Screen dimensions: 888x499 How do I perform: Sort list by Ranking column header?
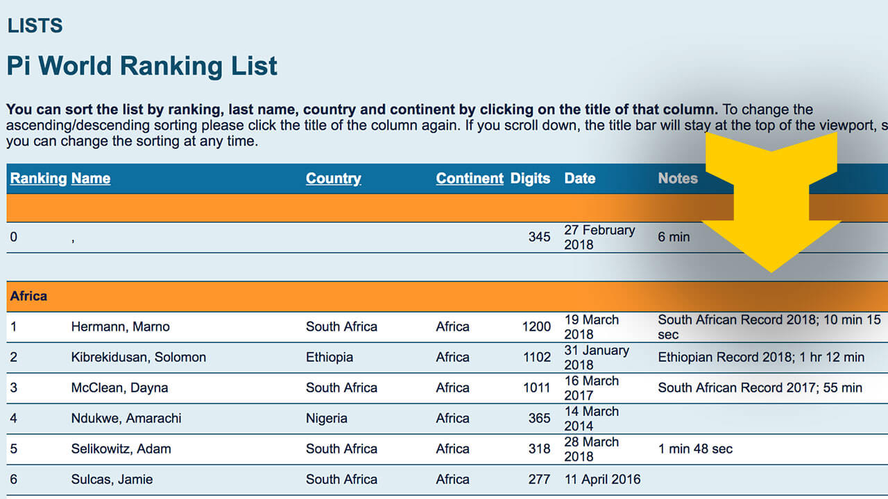point(38,178)
